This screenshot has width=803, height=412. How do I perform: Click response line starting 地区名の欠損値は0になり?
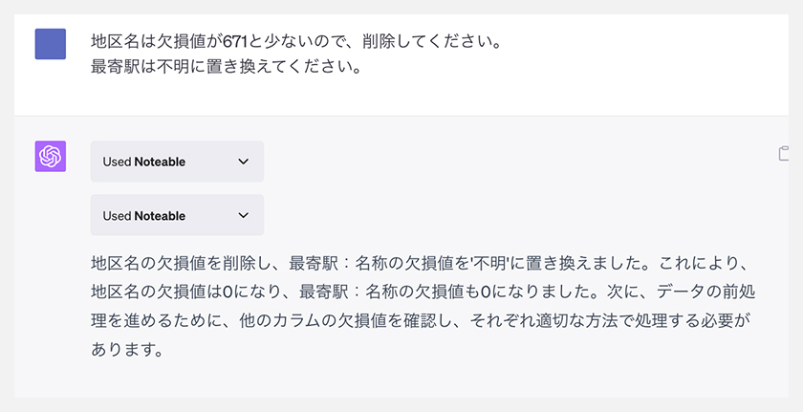coord(423,293)
